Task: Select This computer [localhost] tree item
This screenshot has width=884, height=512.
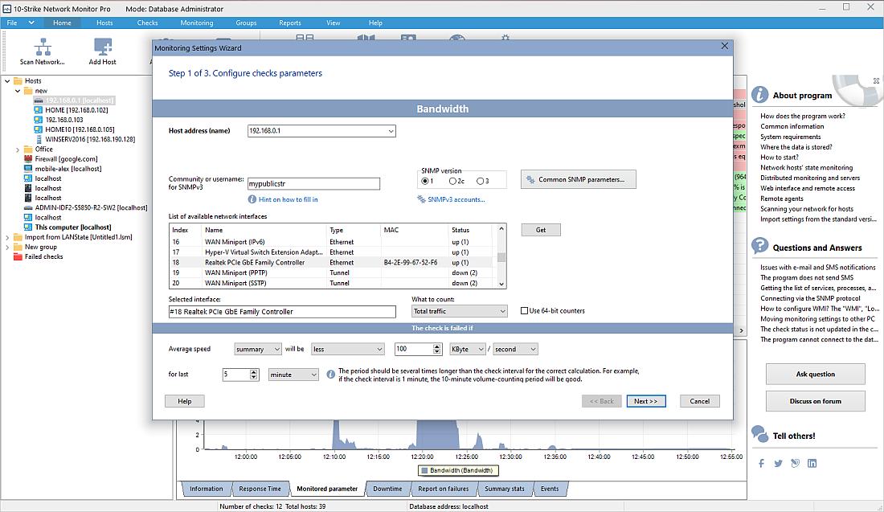Action: click(x=72, y=227)
